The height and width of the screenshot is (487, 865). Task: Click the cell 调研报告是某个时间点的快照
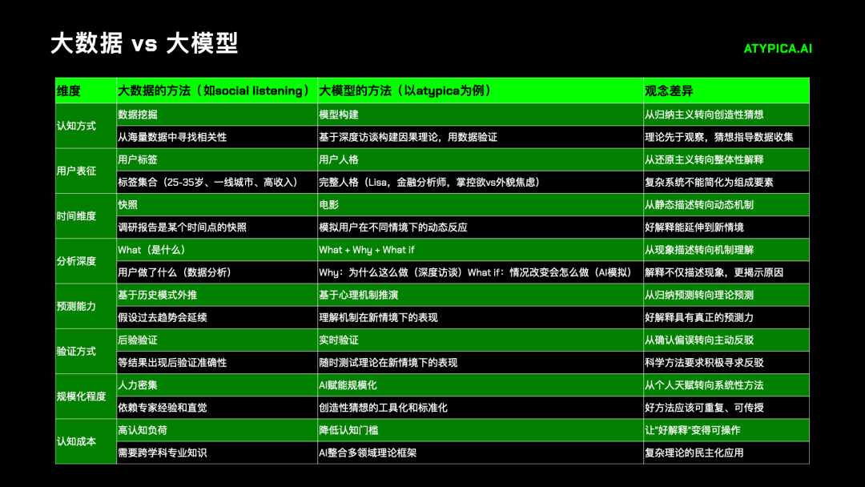click(217, 227)
